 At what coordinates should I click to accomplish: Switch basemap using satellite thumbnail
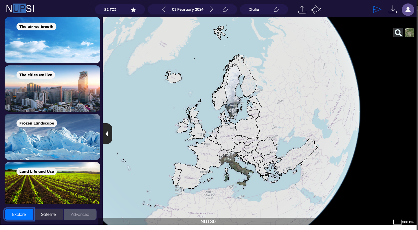coord(410,33)
